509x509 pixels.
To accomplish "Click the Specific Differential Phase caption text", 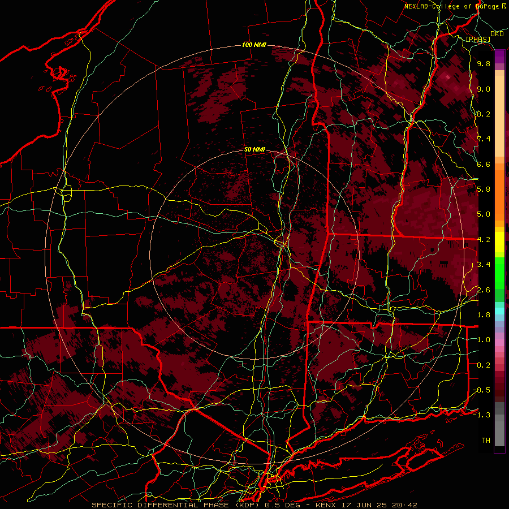I will [x=254, y=505].
